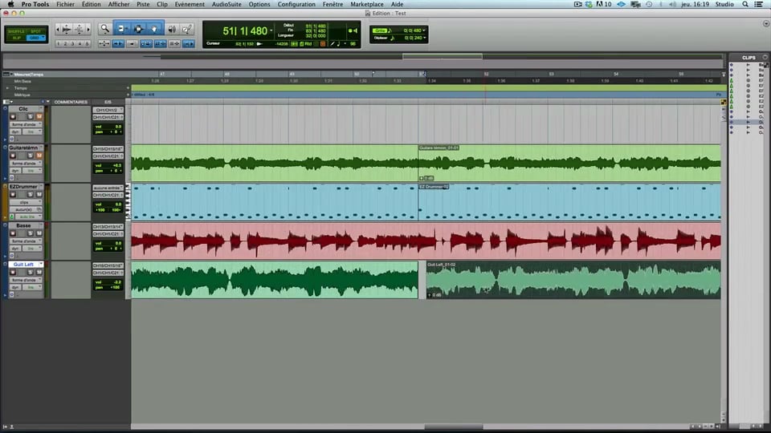Open Clip menu
This screenshot has height=433, width=771.
161,4
